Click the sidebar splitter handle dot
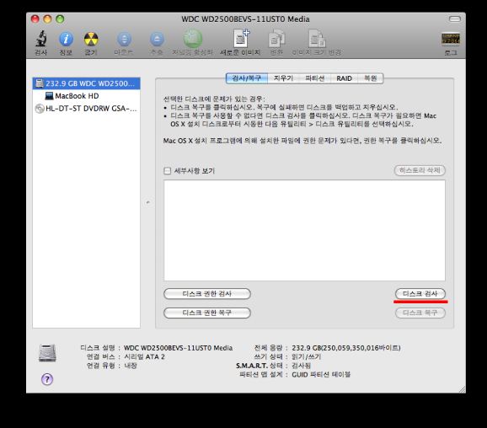The image size is (487, 428). 147,202
